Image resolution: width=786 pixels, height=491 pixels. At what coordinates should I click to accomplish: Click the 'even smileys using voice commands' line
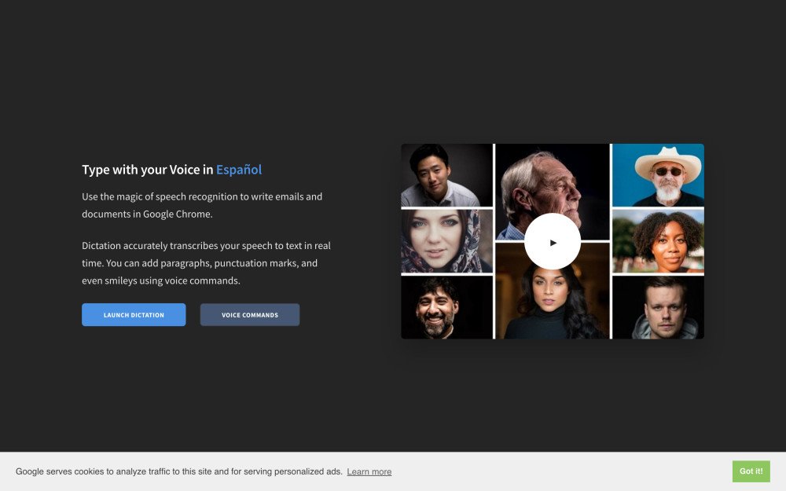[x=160, y=280]
